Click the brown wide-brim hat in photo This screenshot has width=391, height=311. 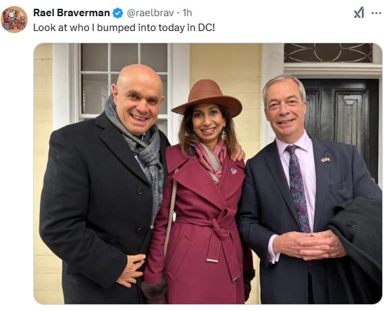pos(207,98)
